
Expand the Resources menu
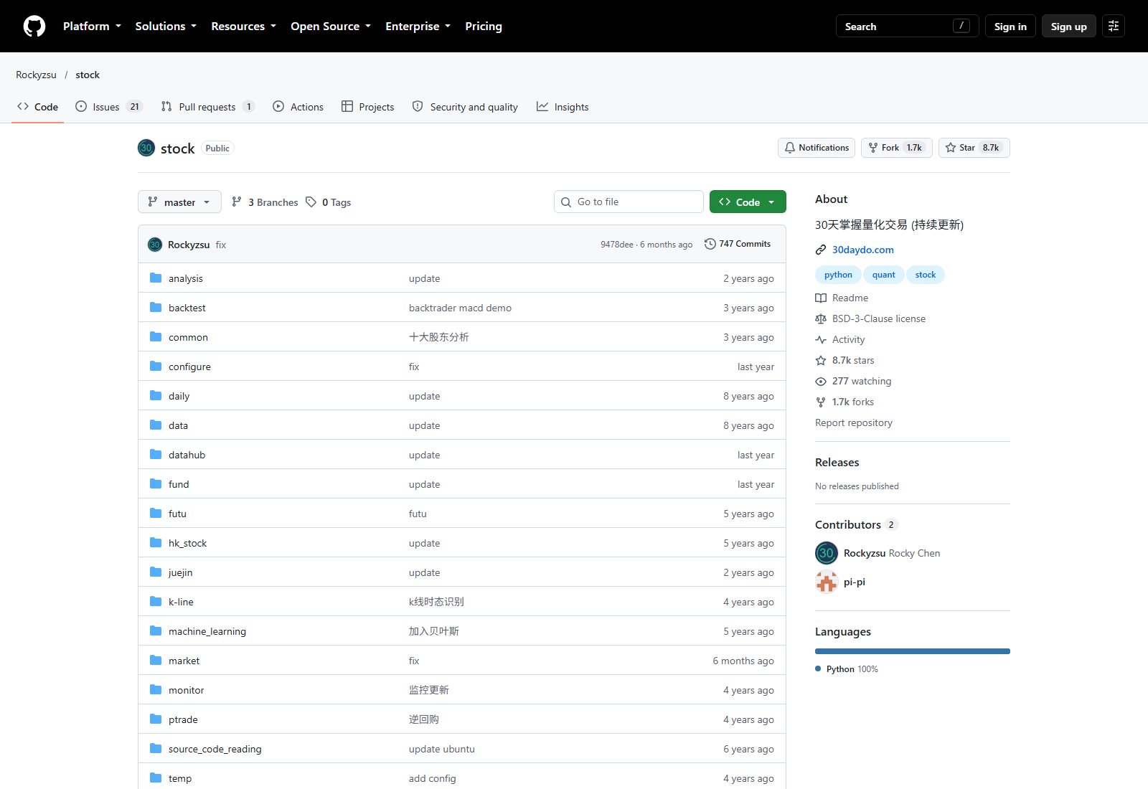point(243,27)
